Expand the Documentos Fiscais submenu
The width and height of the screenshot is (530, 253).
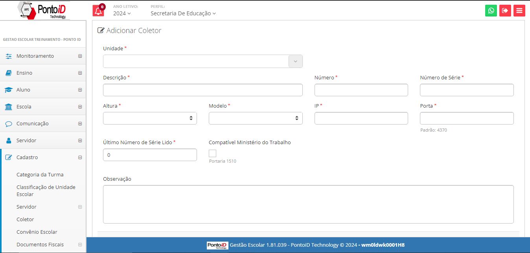click(x=80, y=245)
